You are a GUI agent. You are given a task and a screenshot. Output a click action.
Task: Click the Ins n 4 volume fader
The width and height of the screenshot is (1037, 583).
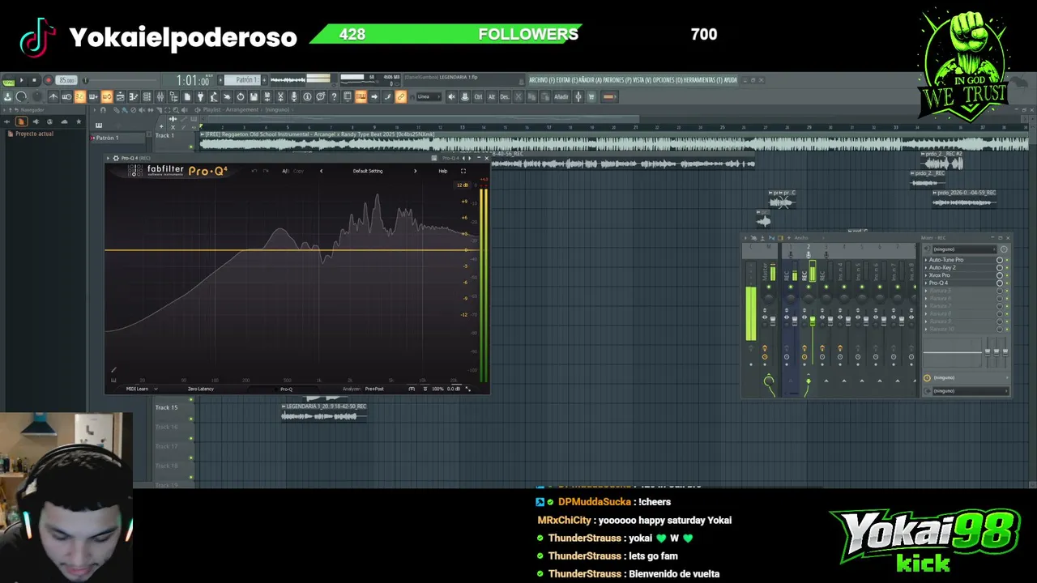pos(848,321)
